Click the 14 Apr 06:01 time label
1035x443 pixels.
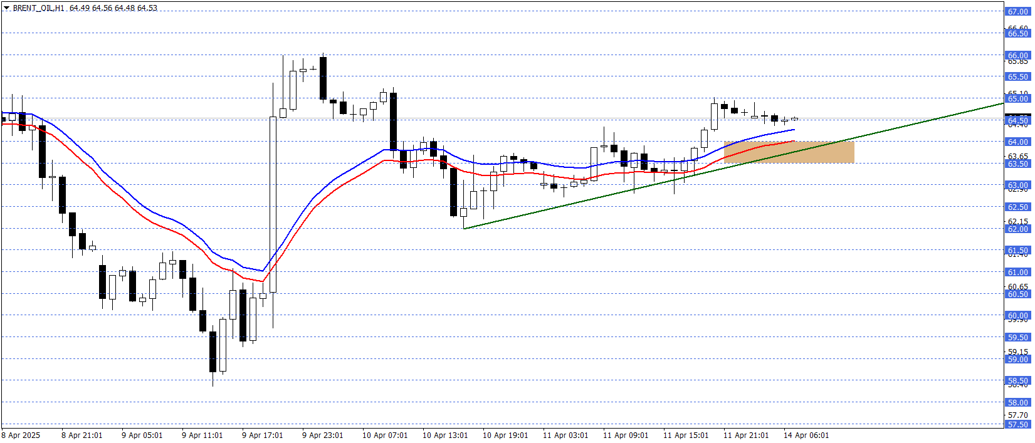tap(806, 435)
